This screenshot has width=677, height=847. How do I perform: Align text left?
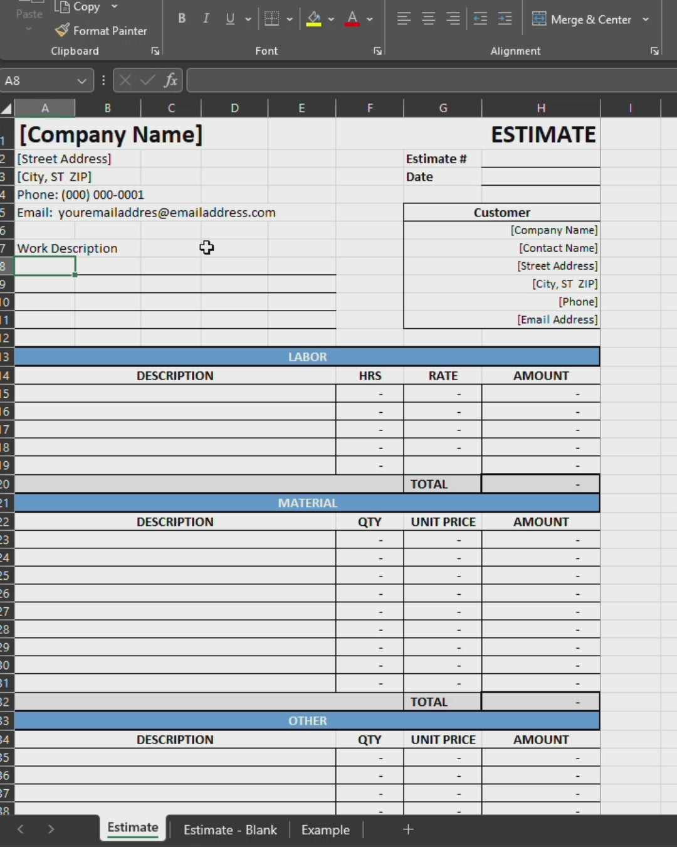[x=404, y=19]
